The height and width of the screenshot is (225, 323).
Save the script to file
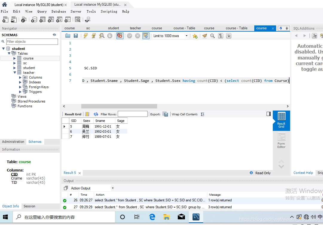(76, 36)
